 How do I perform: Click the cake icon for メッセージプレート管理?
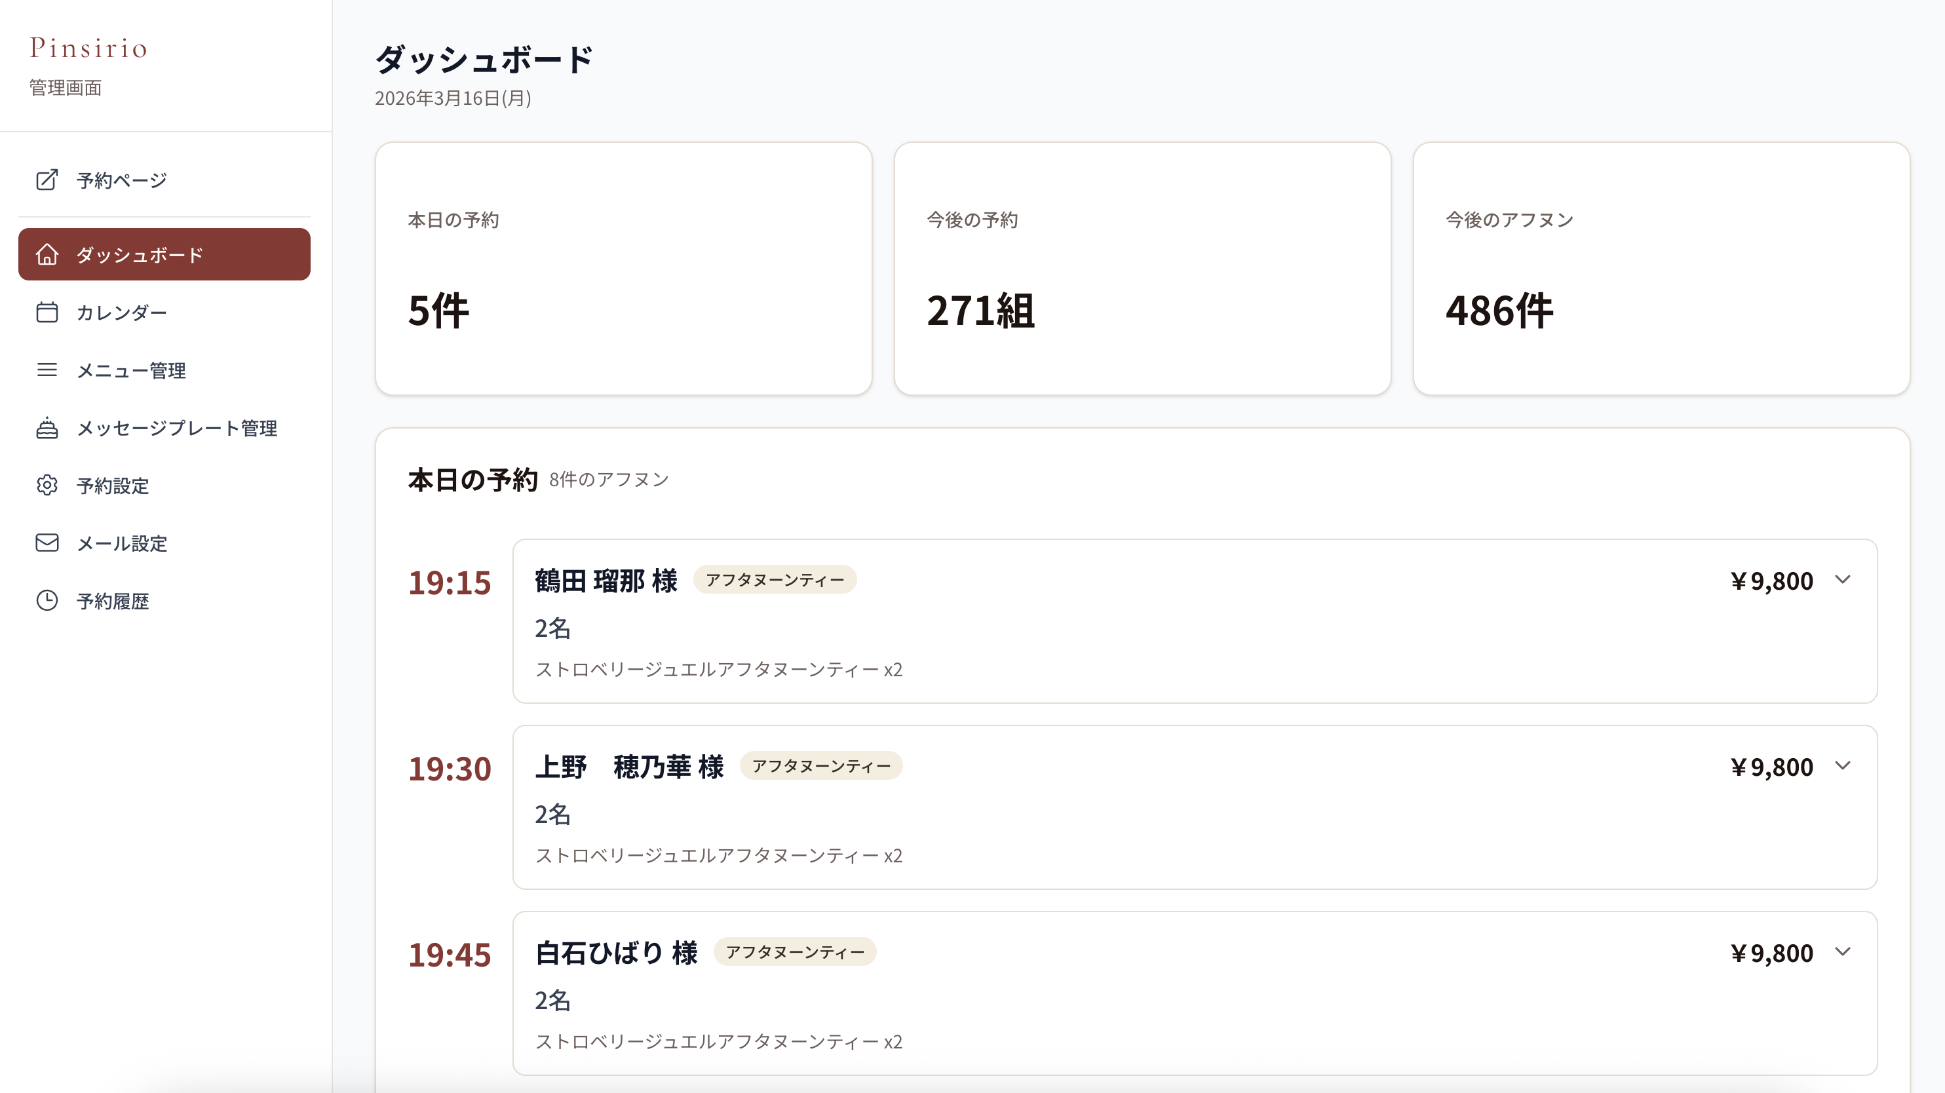(x=47, y=428)
